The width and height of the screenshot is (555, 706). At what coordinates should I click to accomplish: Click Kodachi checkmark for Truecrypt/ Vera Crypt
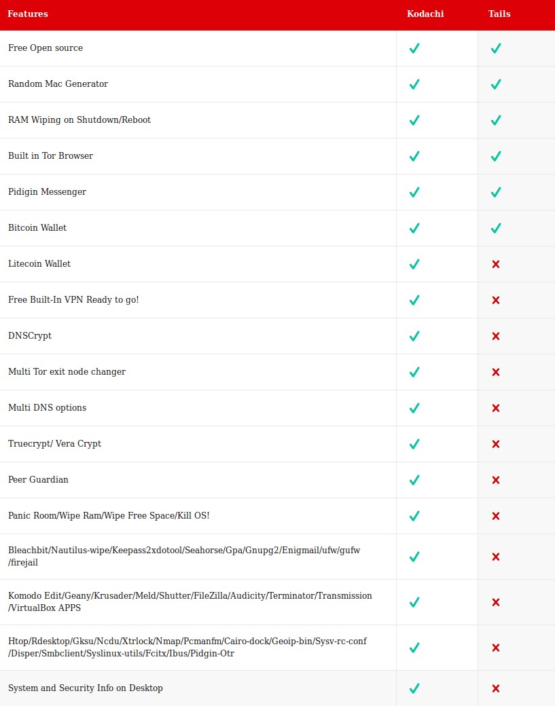[414, 444]
